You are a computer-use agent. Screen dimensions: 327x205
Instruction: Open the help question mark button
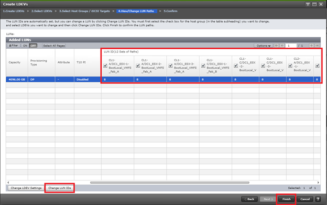318,199
